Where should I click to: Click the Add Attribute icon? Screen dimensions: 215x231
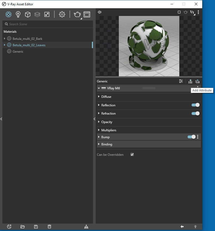coord(190,81)
